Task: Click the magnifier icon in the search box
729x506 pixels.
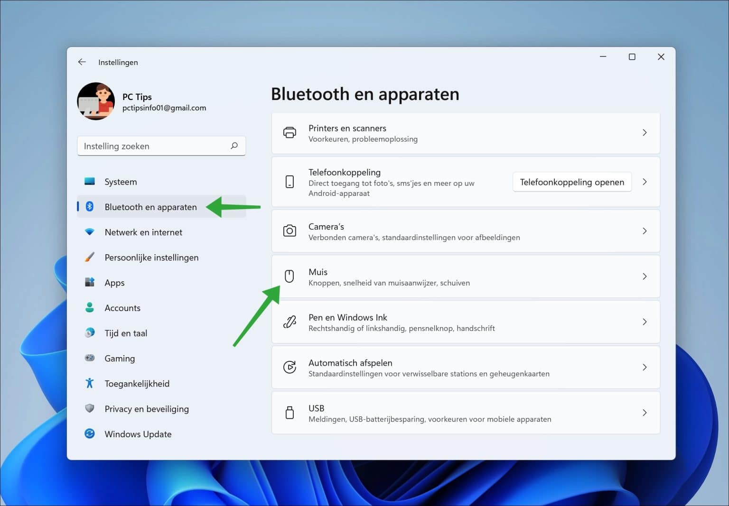Action: click(x=234, y=146)
